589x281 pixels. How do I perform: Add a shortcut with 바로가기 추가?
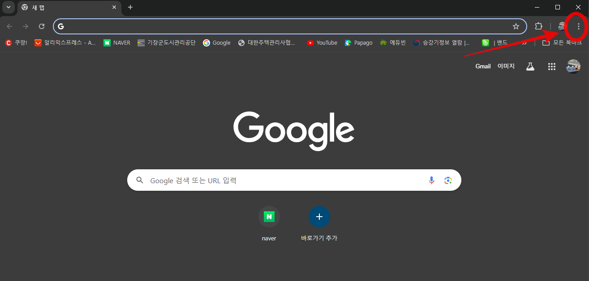(x=319, y=223)
